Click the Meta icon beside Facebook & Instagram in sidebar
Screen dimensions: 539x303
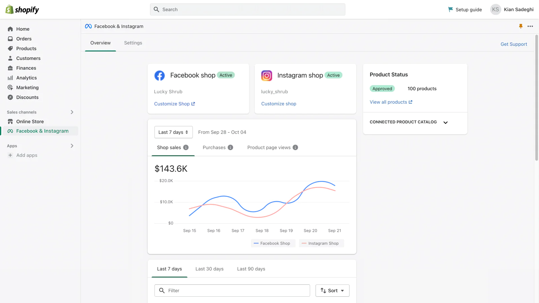[x=10, y=131]
